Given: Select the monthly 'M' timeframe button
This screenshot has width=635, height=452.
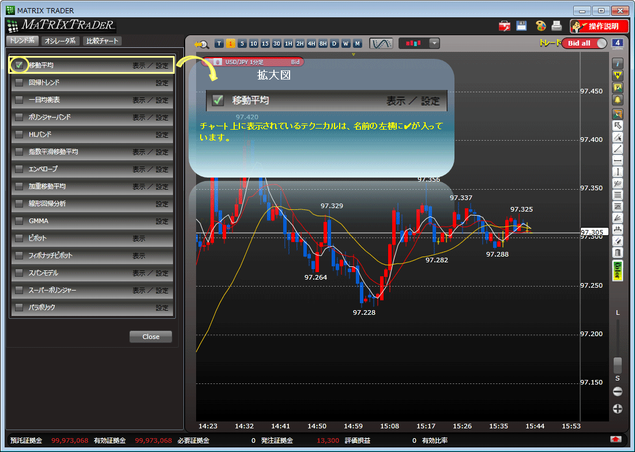Looking at the screenshot, I should 357,43.
